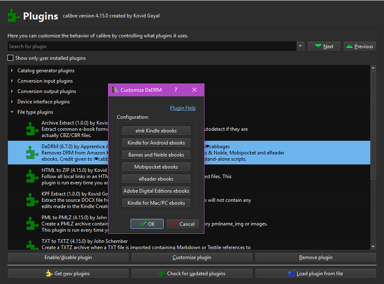Expand Device interface plugins category

pyautogui.click(x=12, y=101)
